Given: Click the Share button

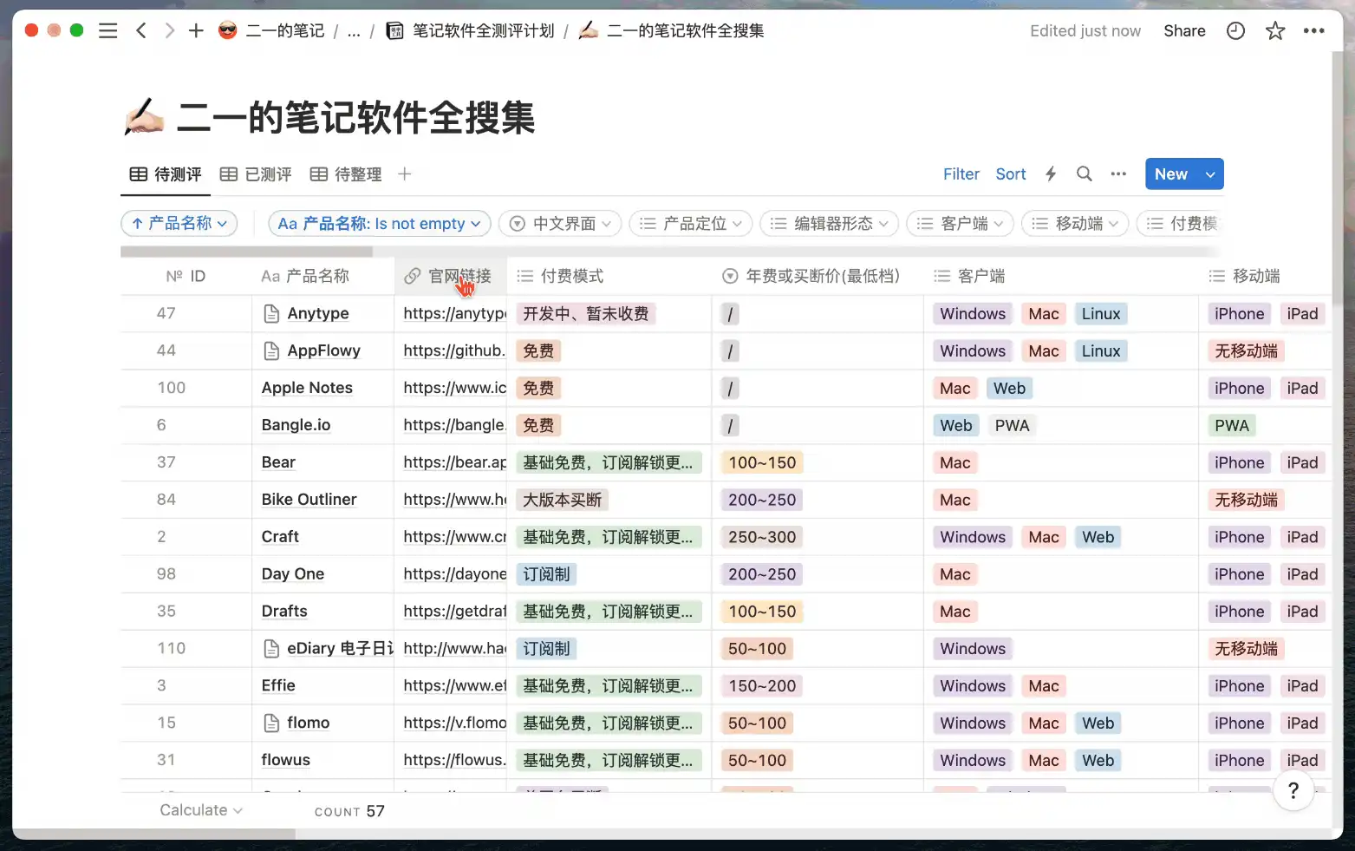Looking at the screenshot, I should 1184,31.
